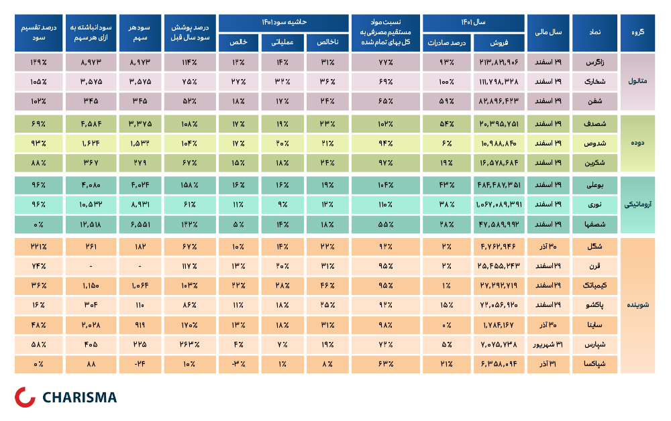This screenshot has height=421, width=671.
Task: Select the کیمیاتک symbol cell
Action: (x=595, y=286)
